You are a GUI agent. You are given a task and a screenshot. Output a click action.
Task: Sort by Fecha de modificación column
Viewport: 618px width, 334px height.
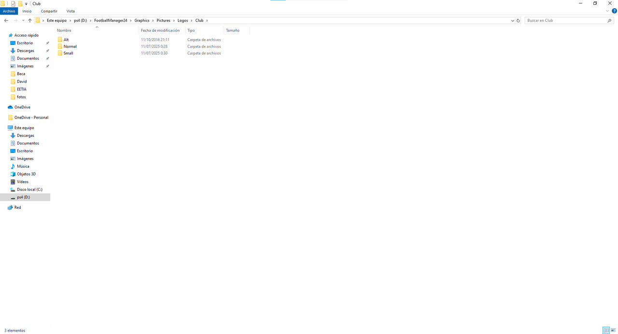pos(162,30)
